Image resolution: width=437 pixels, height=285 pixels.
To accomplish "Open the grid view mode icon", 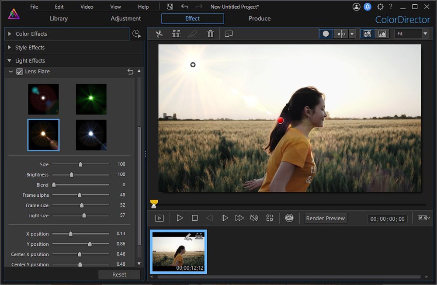I will coord(270,218).
